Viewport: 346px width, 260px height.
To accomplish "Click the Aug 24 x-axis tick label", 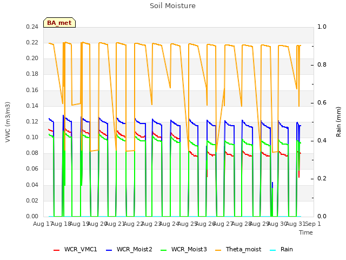I will [x=169, y=224].
